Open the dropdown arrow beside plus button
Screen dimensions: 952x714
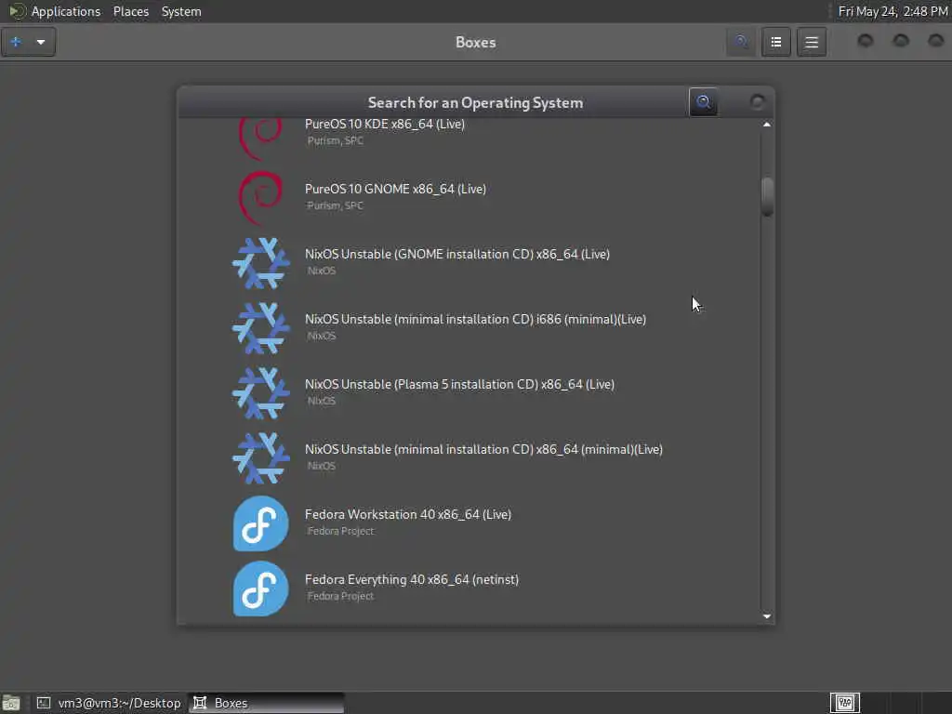[41, 42]
